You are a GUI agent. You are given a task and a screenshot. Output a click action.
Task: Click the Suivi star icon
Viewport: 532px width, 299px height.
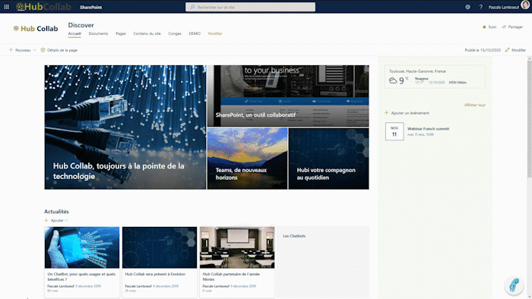click(x=484, y=27)
